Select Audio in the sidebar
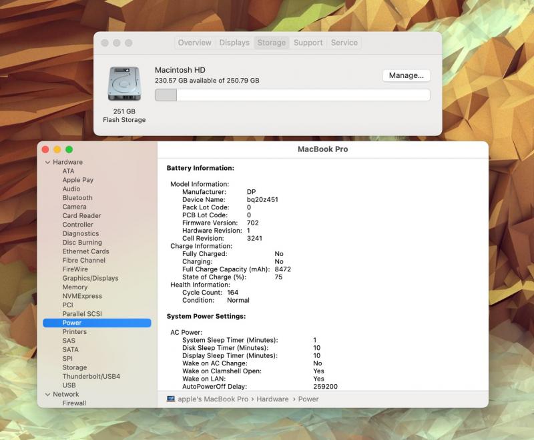This screenshot has height=440, width=534. (x=71, y=189)
